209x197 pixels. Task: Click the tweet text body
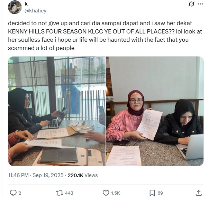pos(105,36)
